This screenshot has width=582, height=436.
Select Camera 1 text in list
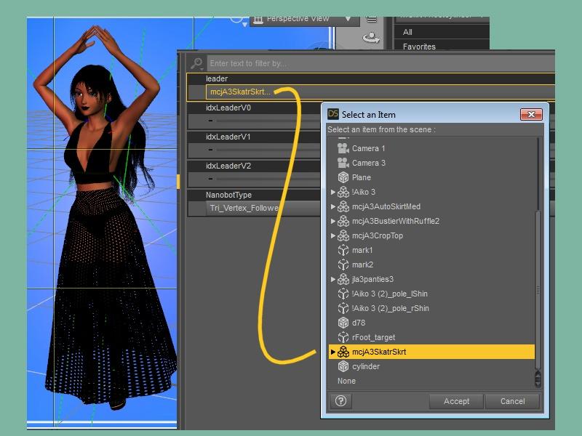[368, 148]
